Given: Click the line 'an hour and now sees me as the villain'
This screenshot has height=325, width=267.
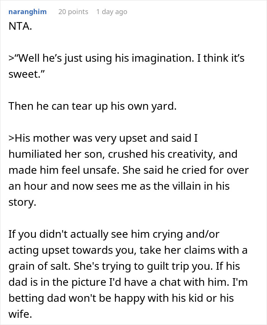Looking at the screenshot, I should coord(119,186).
